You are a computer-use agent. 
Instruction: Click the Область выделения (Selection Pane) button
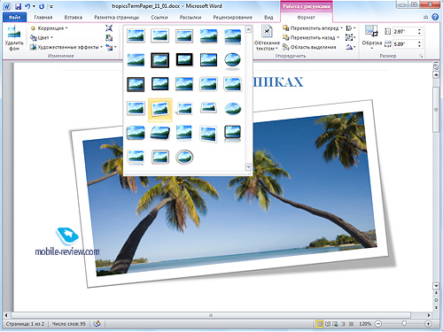pyautogui.click(x=309, y=47)
